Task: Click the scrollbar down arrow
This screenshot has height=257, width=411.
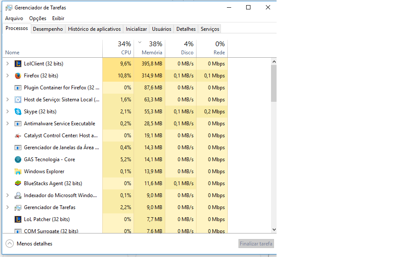Action: point(274,230)
